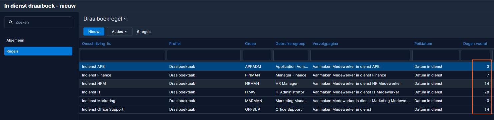Screen dimensions: 494x120
Task: Select the Indienst APB row
Action: pos(286,66)
